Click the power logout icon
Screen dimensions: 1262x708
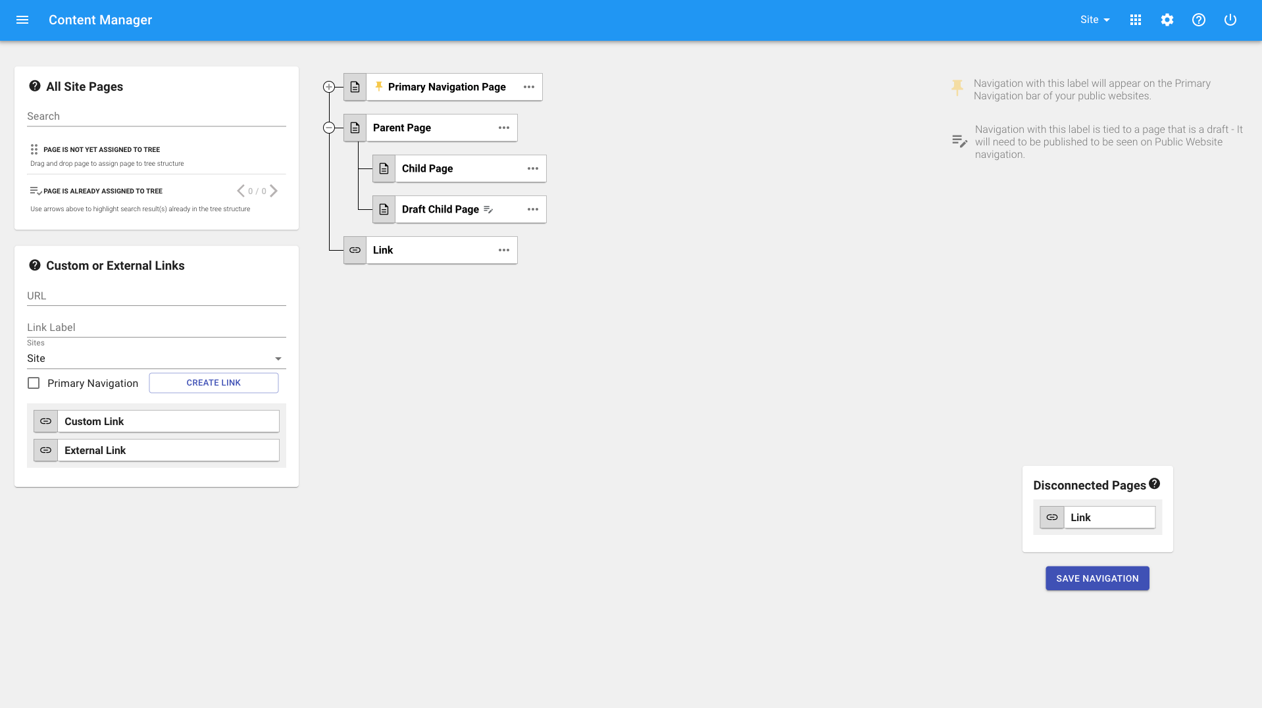[x=1230, y=20]
